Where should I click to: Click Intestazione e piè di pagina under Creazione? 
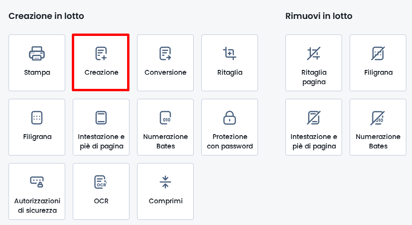coord(101,127)
